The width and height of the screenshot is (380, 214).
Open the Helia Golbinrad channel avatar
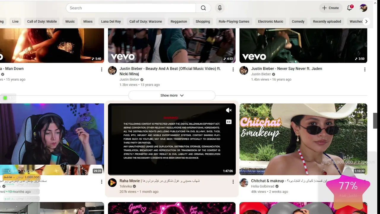coord(244,182)
